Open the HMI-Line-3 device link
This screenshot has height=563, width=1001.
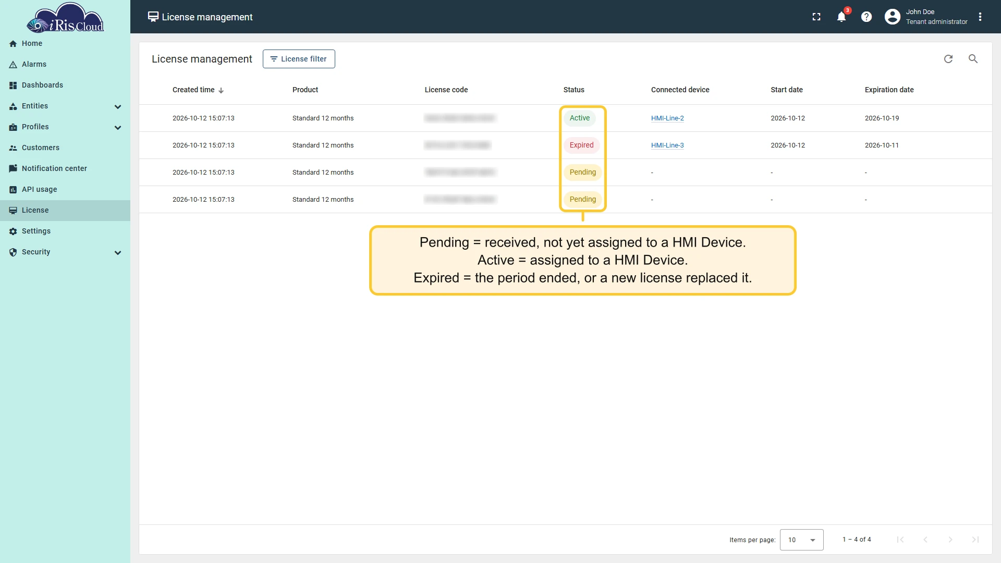click(667, 145)
